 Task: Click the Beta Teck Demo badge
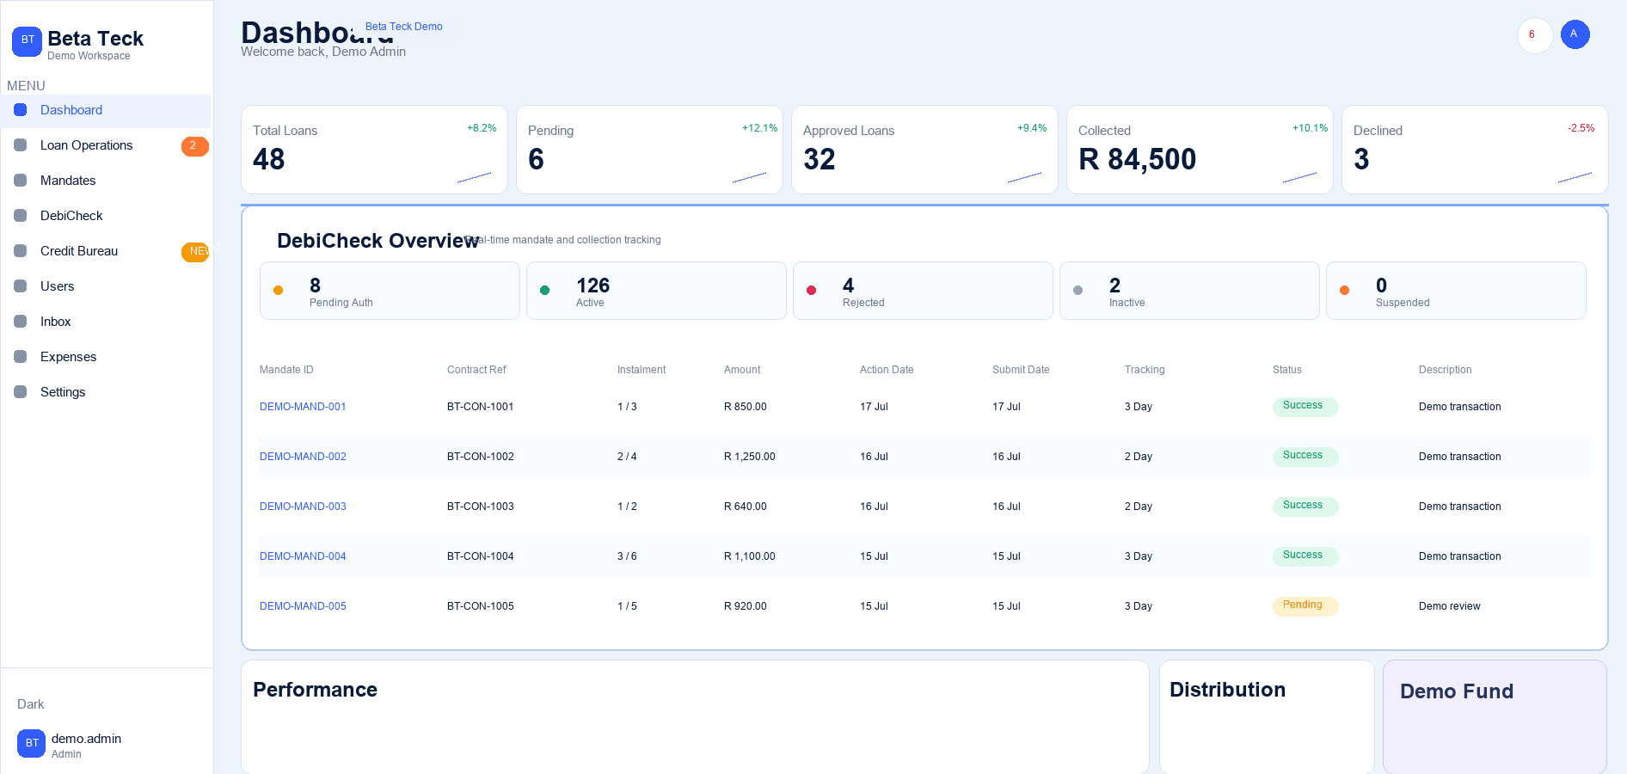[404, 27]
